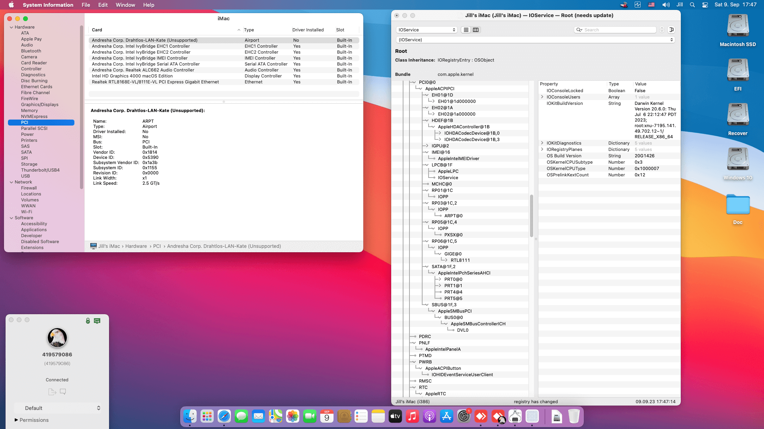Expand IGPU@2 tree node
This screenshot has height=429, width=764.
427,146
